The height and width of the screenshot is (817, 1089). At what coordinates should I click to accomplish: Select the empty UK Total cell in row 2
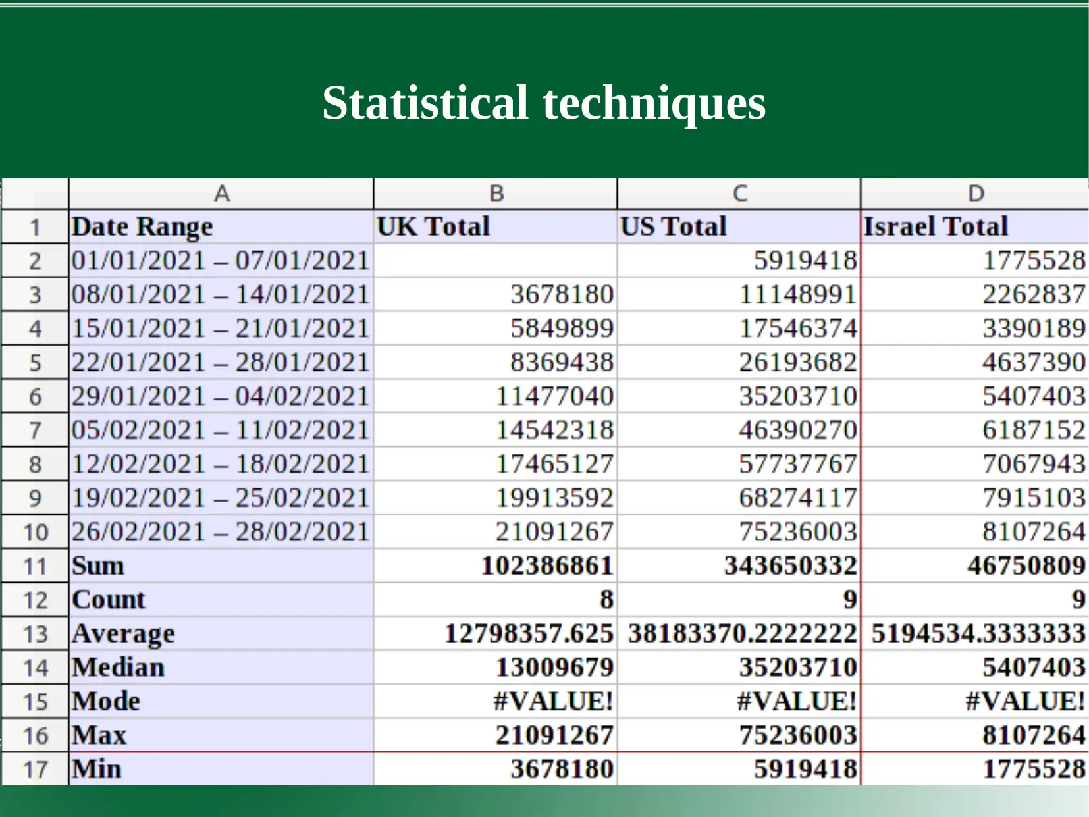(x=495, y=261)
